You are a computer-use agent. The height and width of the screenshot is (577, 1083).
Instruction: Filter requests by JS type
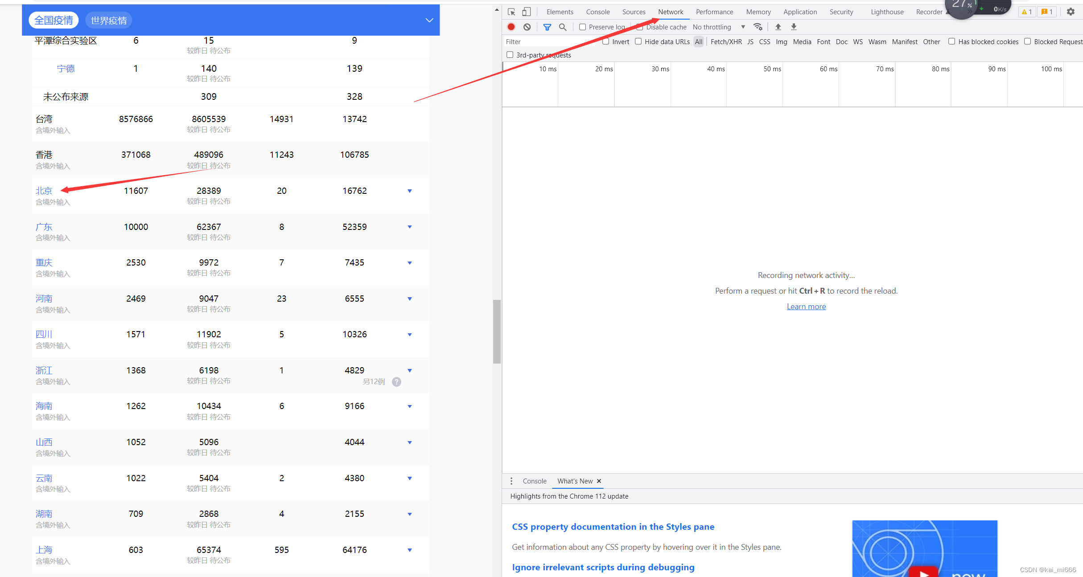(750, 41)
